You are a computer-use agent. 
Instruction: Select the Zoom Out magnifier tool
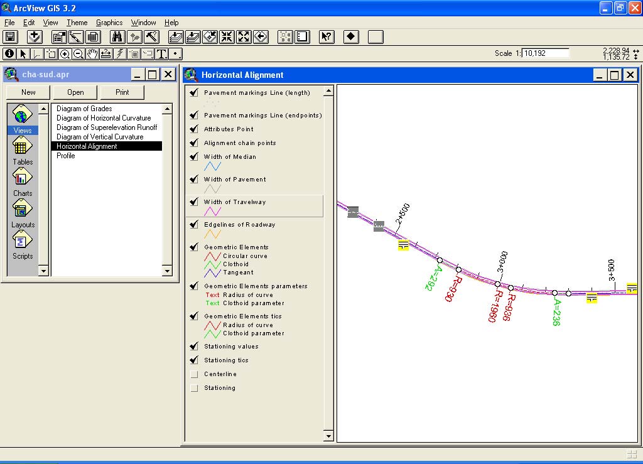click(78, 54)
